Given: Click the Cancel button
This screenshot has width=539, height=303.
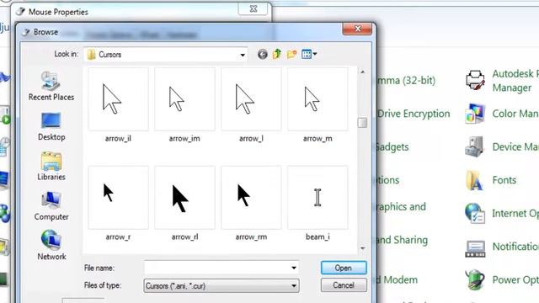Looking at the screenshot, I should [x=344, y=285].
